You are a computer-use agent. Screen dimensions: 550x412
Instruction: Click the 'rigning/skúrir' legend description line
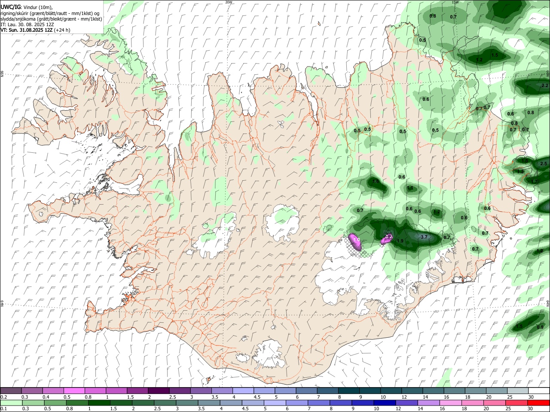50,13
